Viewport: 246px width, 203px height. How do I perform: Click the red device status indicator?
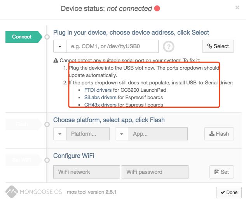coord(157,8)
